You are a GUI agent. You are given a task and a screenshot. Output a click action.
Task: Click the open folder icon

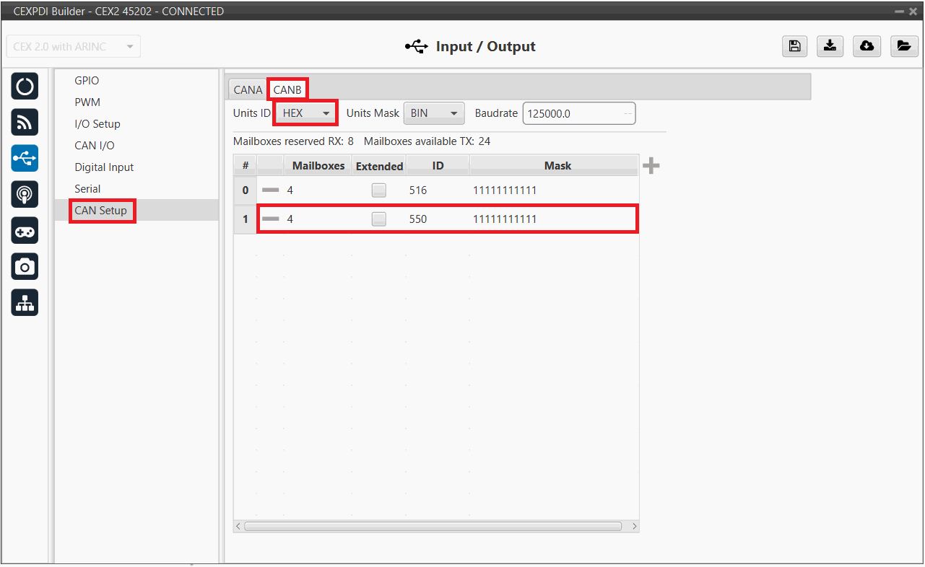(x=903, y=46)
